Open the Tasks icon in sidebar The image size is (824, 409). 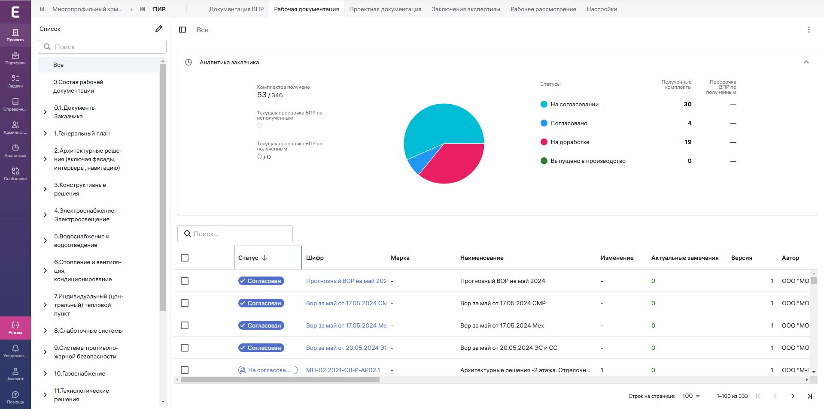point(15,81)
